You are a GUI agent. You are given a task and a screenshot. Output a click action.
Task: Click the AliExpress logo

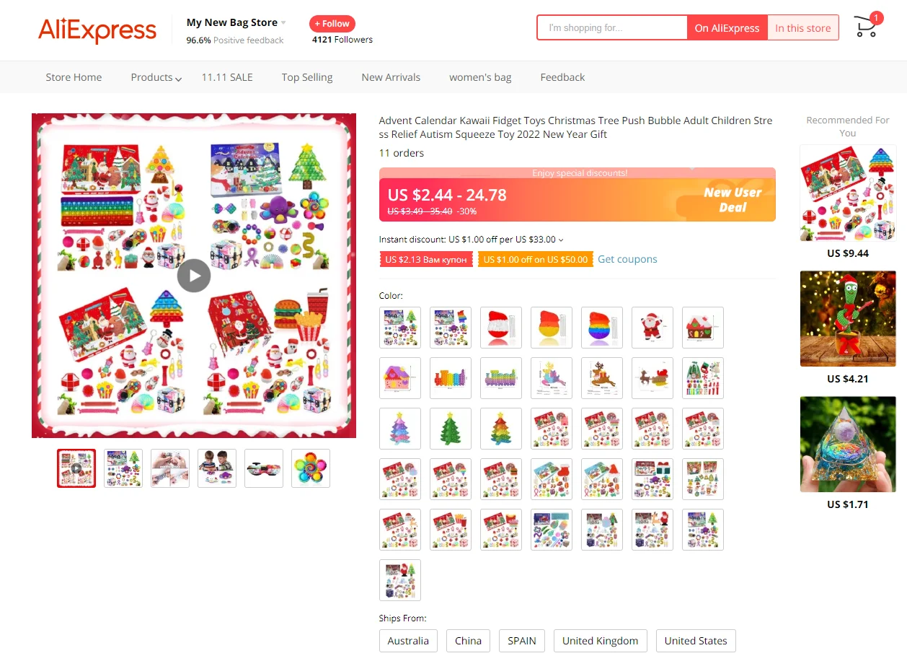tap(97, 30)
